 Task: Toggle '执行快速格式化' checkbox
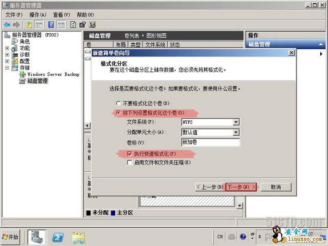point(130,154)
